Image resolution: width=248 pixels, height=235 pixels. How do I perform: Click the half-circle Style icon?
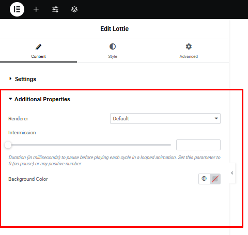[113, 46]
